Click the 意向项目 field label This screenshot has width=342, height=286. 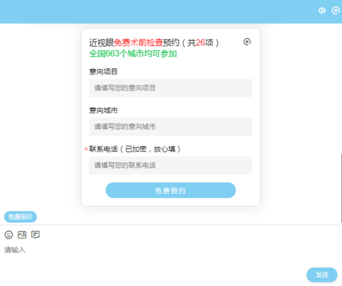[x=103, y=72]
